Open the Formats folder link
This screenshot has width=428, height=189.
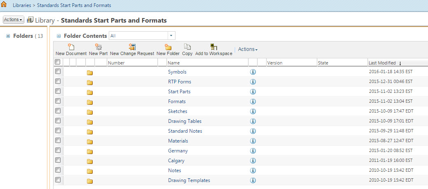point(177,101)
